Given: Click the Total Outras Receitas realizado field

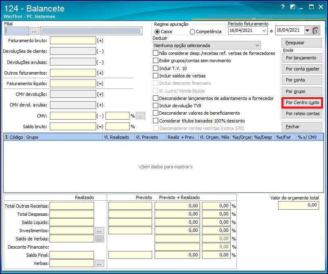Looking at the screenshot, I should [x=72, y=206].
